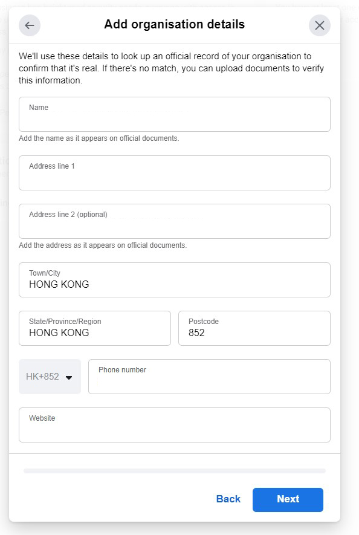Close the Add organisation details dialog
The image size is (359, 535).
click(320, 25)
